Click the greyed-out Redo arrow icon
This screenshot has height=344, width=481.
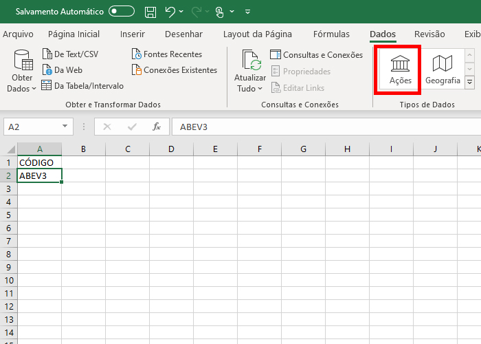point(197,12)
